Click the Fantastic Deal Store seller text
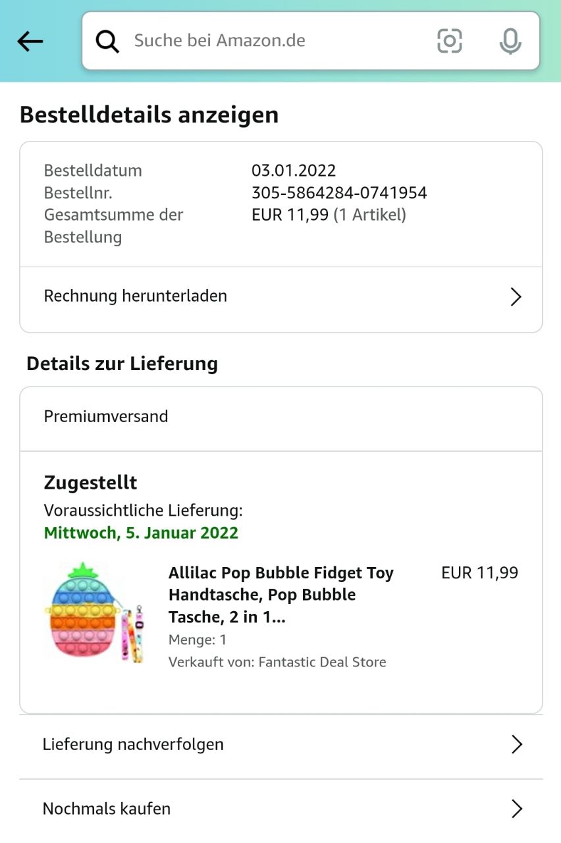 click(323, 663)
